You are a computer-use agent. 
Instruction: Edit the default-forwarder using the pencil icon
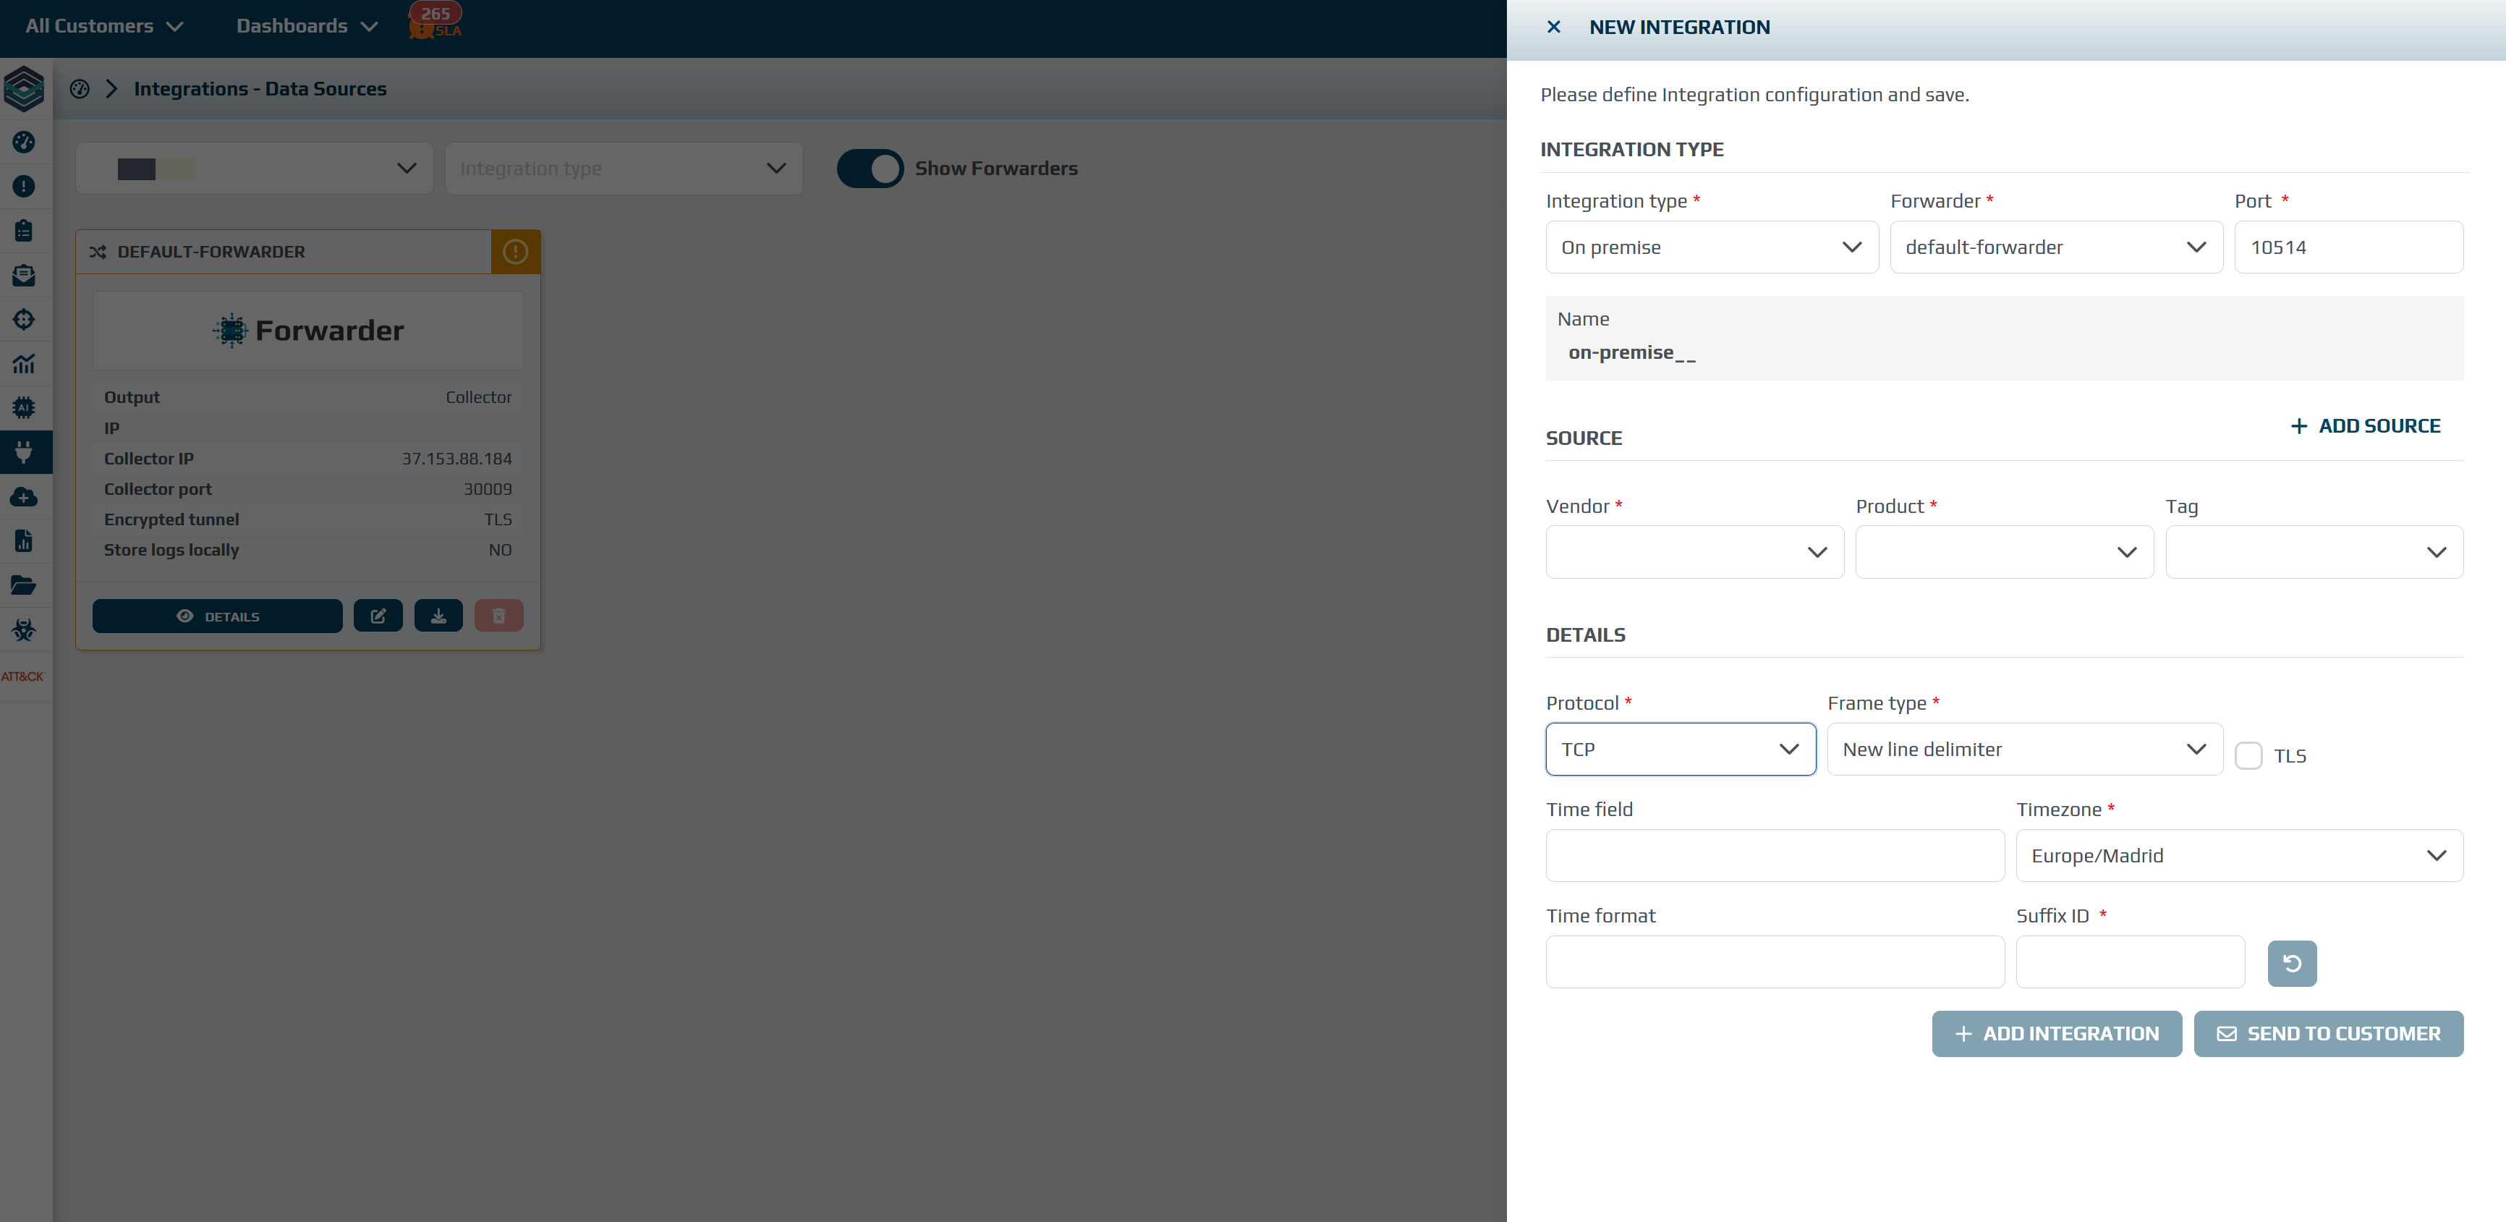(378, 615)
